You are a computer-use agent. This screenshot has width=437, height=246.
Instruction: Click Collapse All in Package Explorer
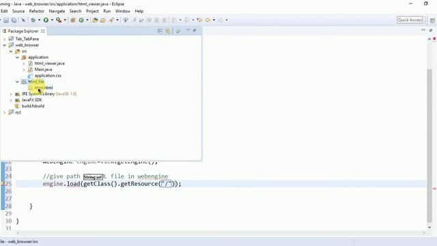point(160,31)
